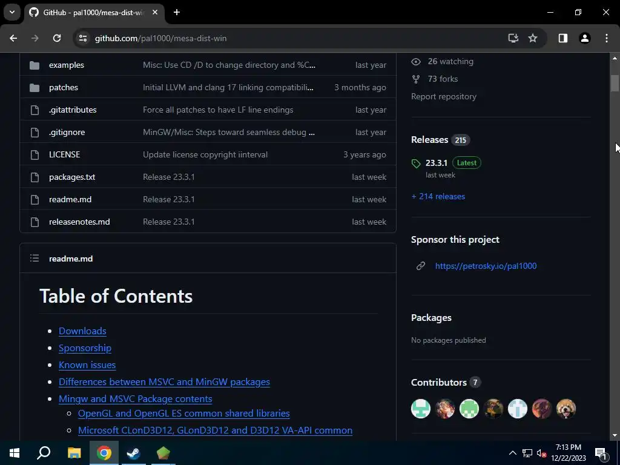Jump to Known issues section
The image size is (620, 465).
point(87,364)
